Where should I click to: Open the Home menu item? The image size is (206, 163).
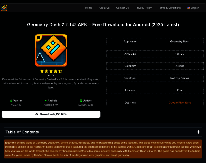click(89, 8)
